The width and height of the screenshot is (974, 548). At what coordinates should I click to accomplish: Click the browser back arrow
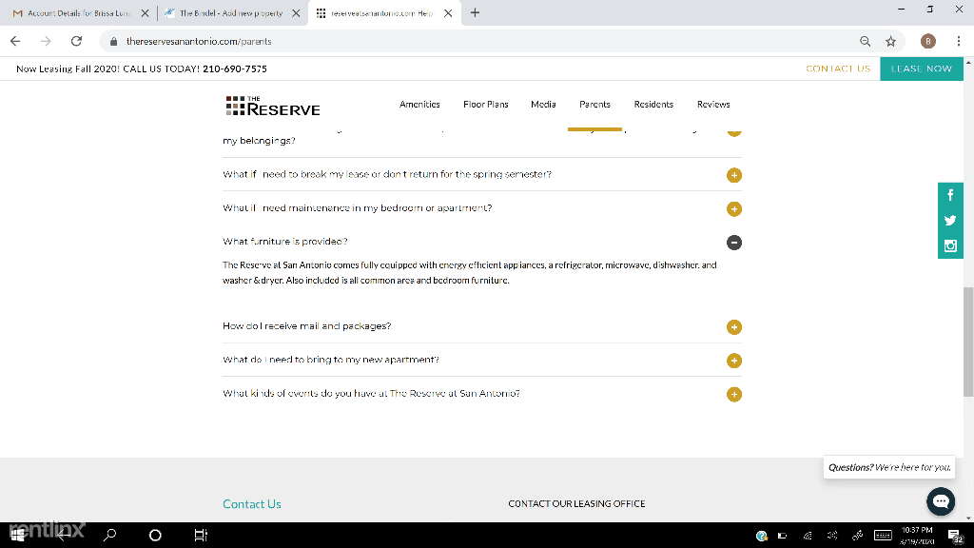15,41
